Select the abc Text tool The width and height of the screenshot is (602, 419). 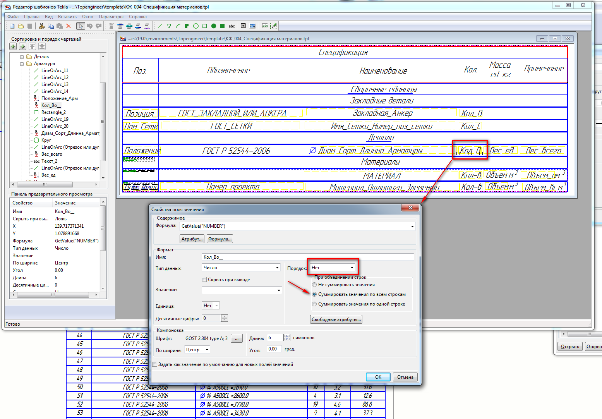point(232,26)
